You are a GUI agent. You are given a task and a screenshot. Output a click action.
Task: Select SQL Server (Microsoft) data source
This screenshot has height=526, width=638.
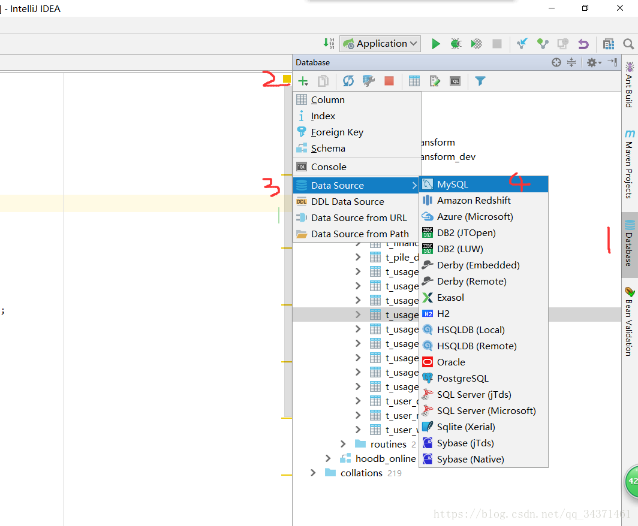click(x=484, y=410)
